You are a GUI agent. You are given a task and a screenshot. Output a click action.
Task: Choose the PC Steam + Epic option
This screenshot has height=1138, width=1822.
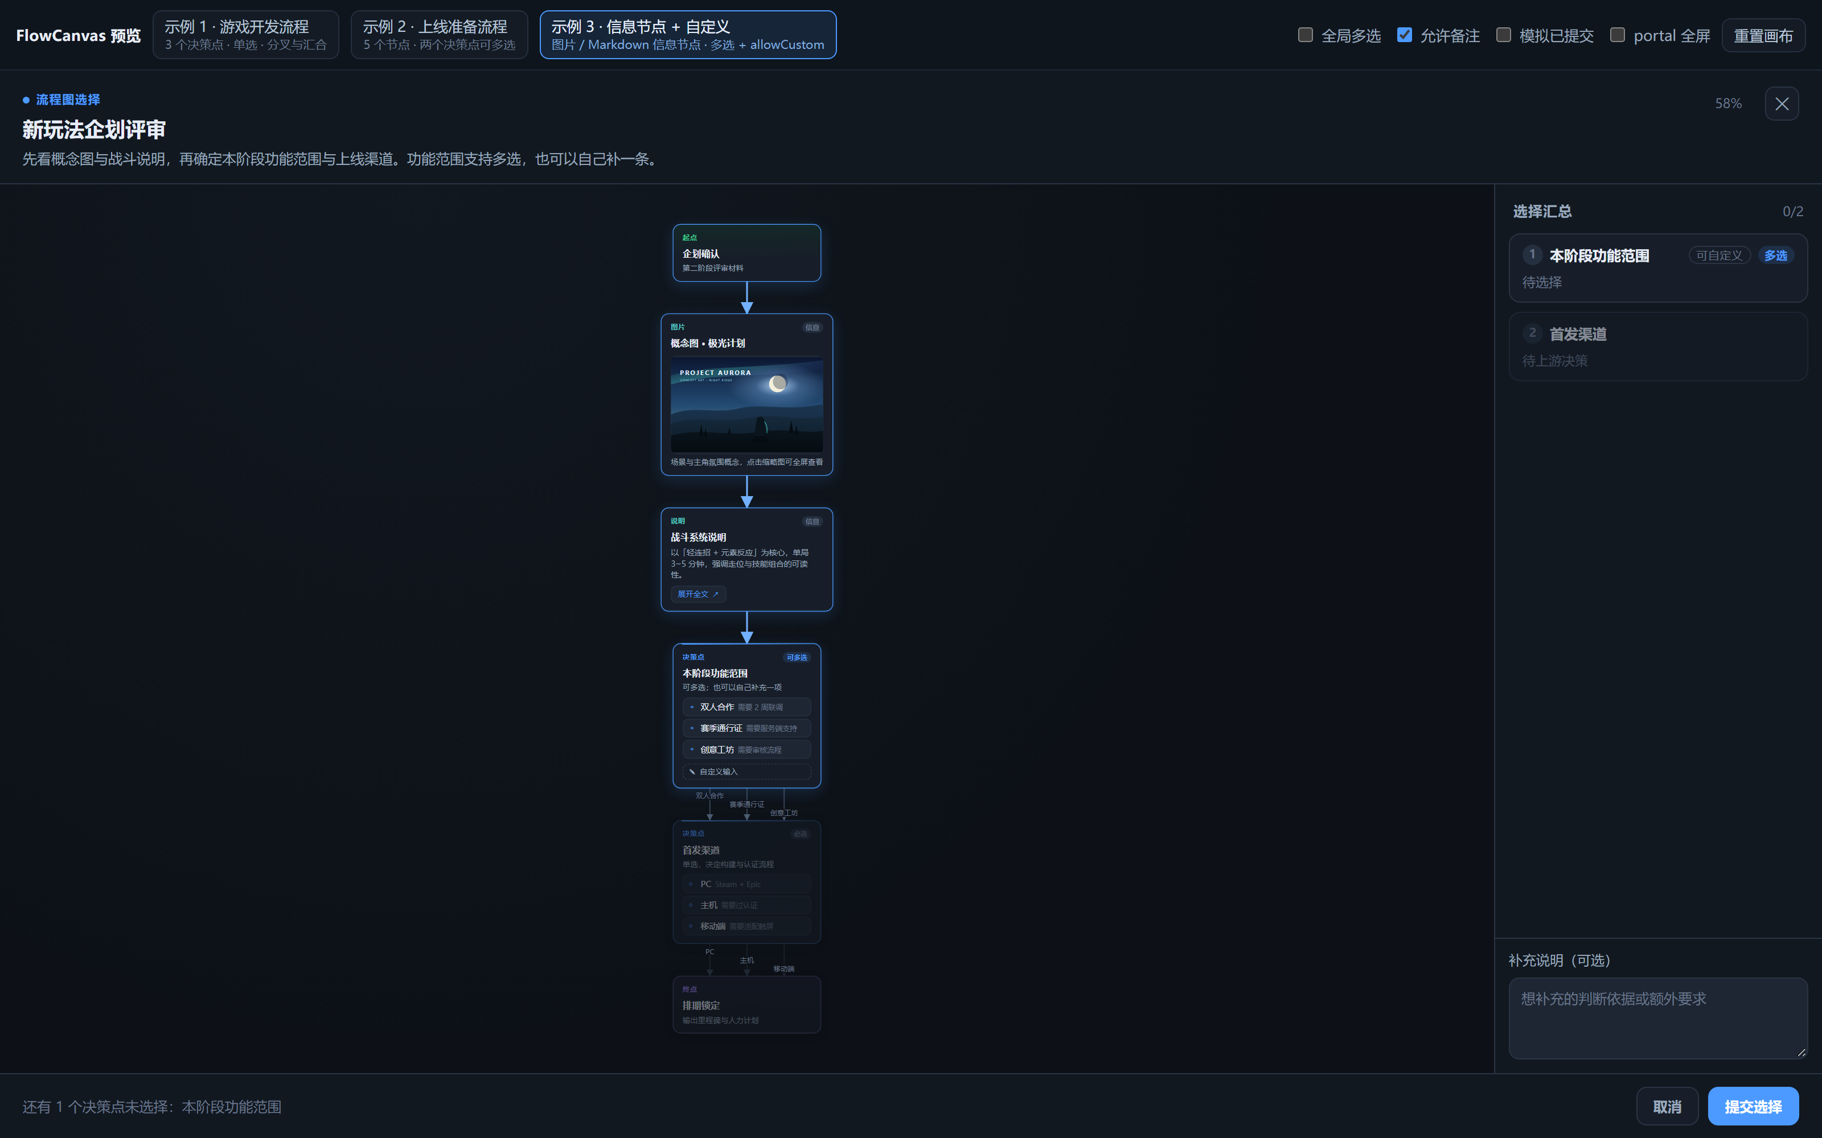click(746, 884)
